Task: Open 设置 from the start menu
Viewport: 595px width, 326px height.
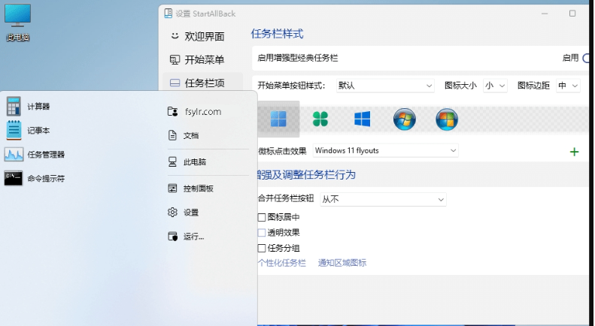Action: click(x=184, y=213)
